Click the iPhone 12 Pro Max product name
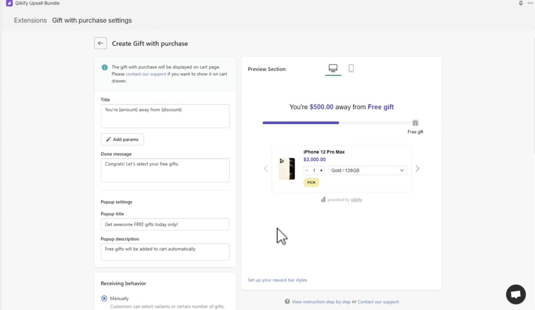Screen dimensions: 535x310 pyautogui.click(x=324, y=152)
